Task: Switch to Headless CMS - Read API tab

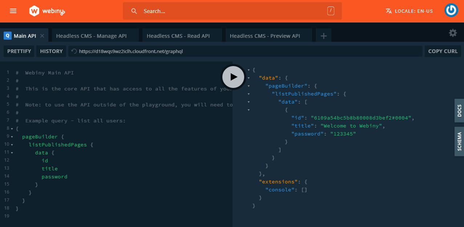Action: [x=178, y=36]
